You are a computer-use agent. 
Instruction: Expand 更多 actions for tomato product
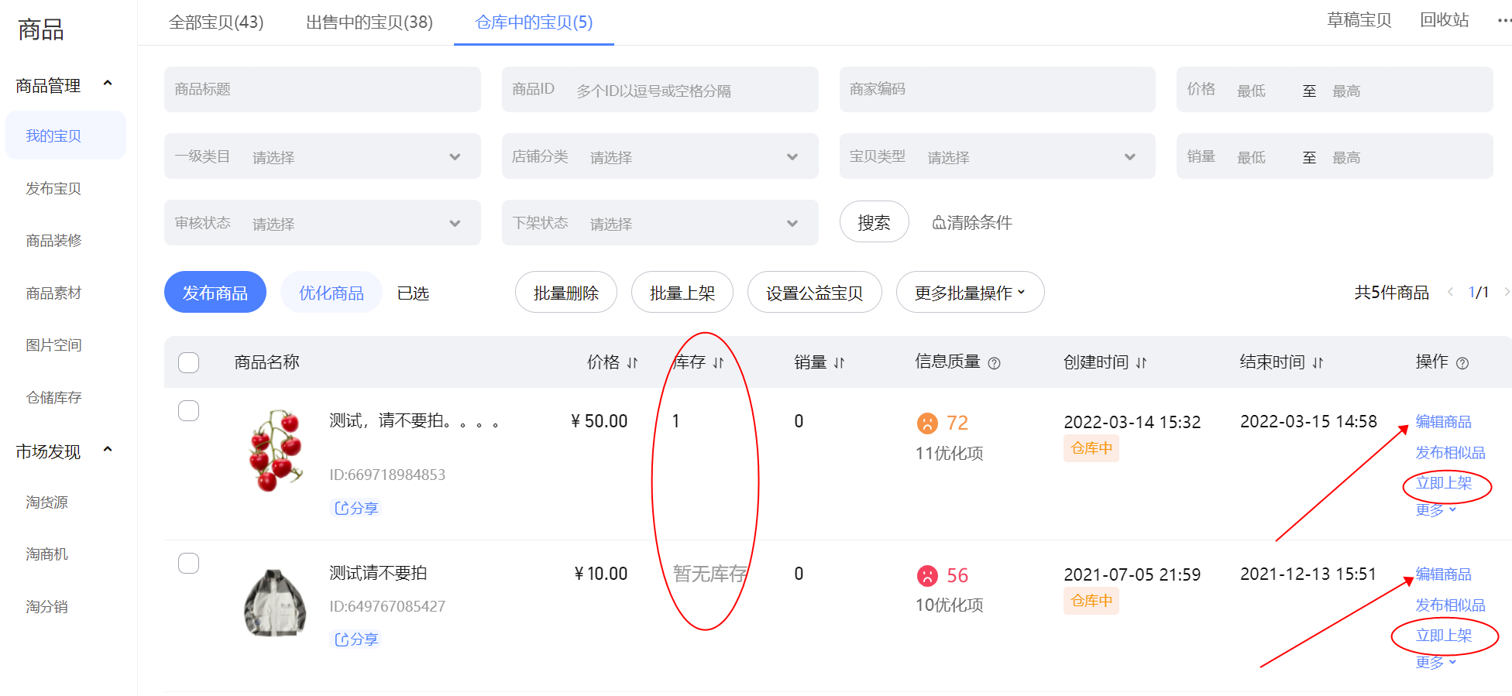[x=1436, y=509]
